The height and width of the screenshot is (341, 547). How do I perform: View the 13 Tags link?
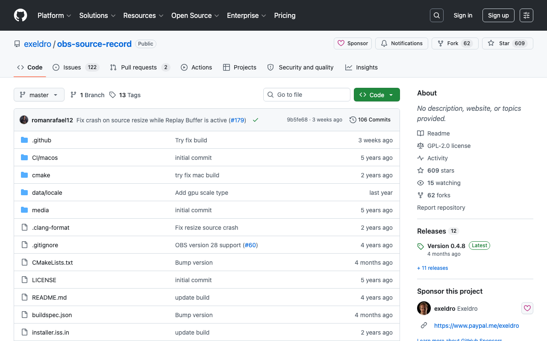click(x=125, y=95)
